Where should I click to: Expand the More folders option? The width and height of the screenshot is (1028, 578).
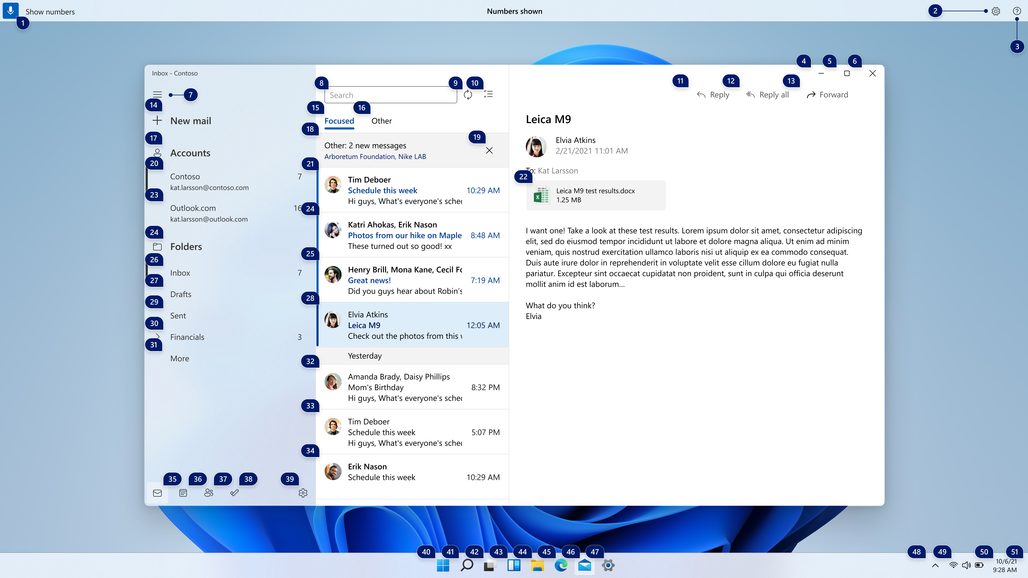click(x=179, y=358)
